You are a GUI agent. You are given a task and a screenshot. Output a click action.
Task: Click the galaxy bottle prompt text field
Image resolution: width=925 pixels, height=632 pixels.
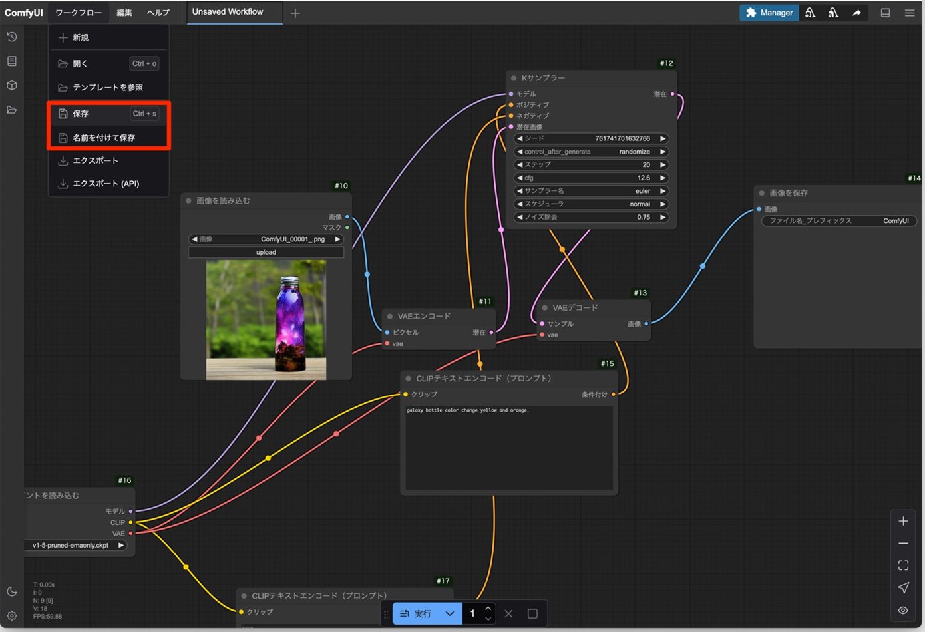point(509,447)
